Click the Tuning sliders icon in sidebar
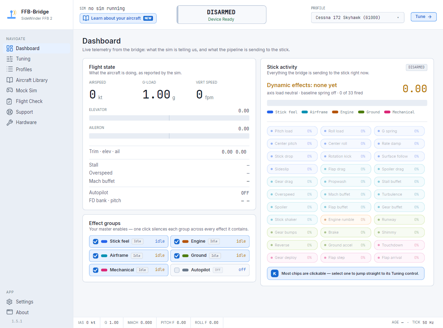Image resolution: width=443 pixels, height=328 pixels. (x=10, y=59)
